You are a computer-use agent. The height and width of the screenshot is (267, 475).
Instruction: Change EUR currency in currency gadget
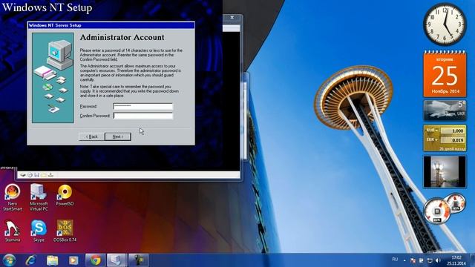(x=432, y=140)
